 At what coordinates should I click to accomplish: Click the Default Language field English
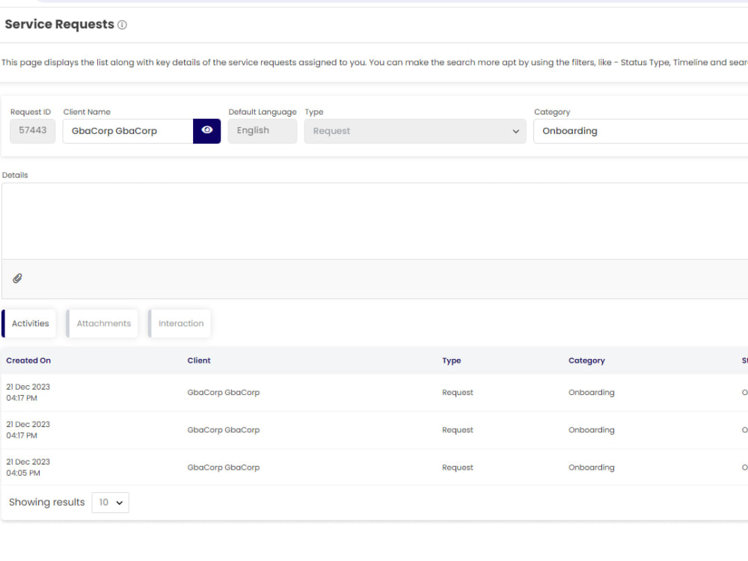(x=263, y=131)
